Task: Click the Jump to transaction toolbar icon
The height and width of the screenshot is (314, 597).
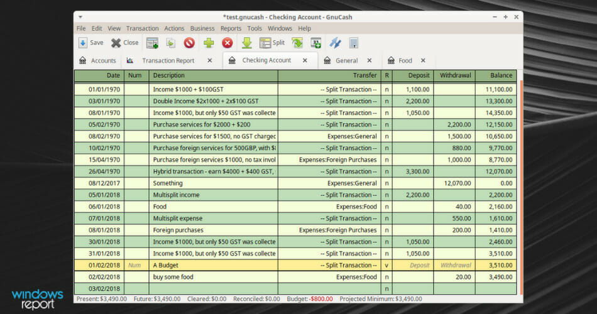Action: pos(297,43)
